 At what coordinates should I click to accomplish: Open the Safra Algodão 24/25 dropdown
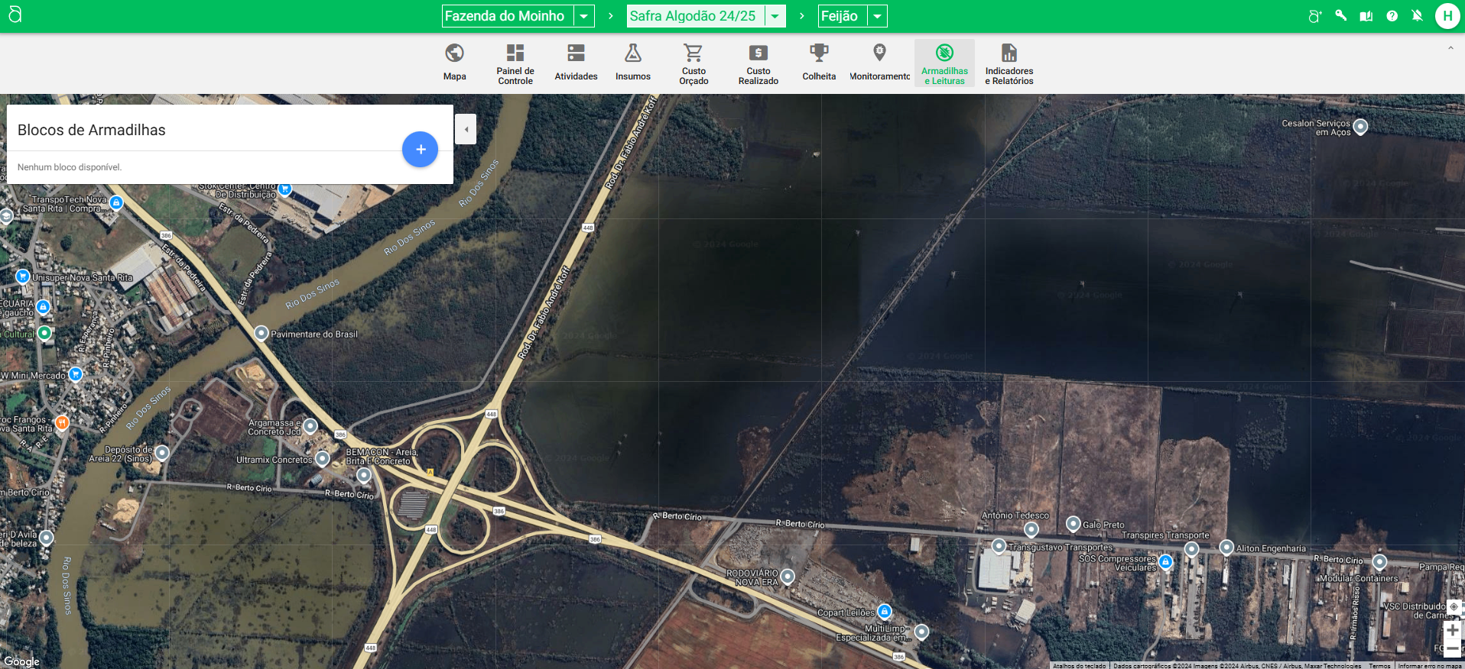pyautogui.click(x=775, y=16)
